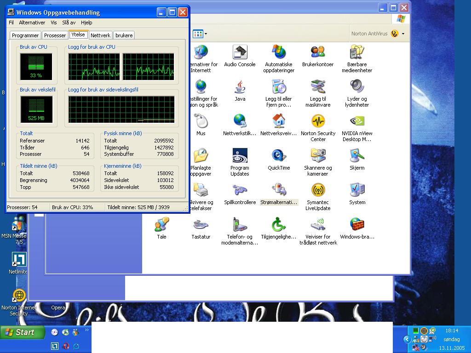Open Spillkontrollere icon
This screenshot has height=353, width=471.
240,194
